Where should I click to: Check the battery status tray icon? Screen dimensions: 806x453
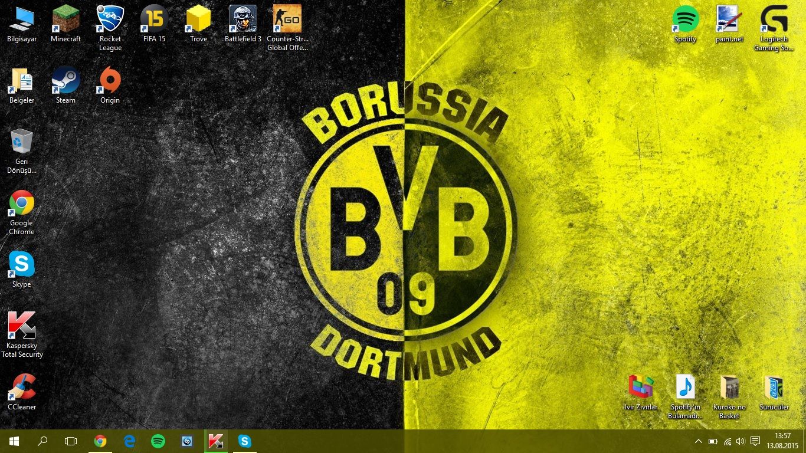click(713, 441)
